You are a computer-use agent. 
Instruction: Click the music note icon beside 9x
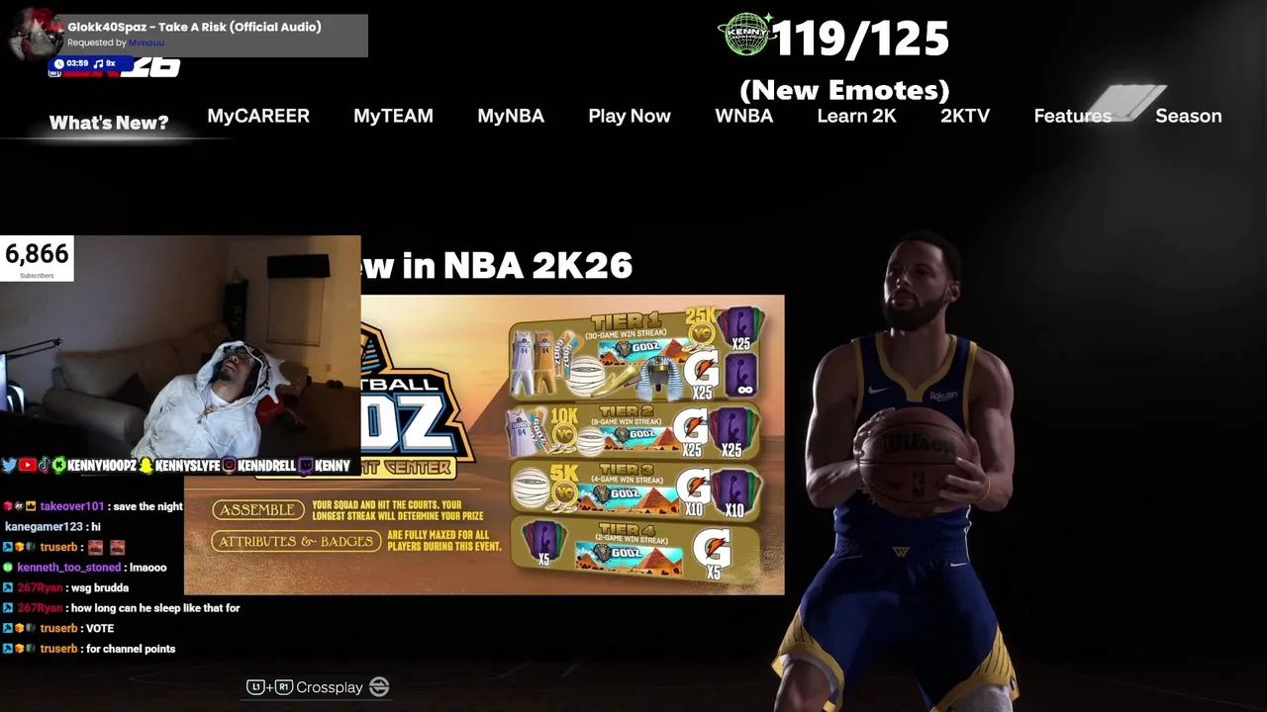99,63
